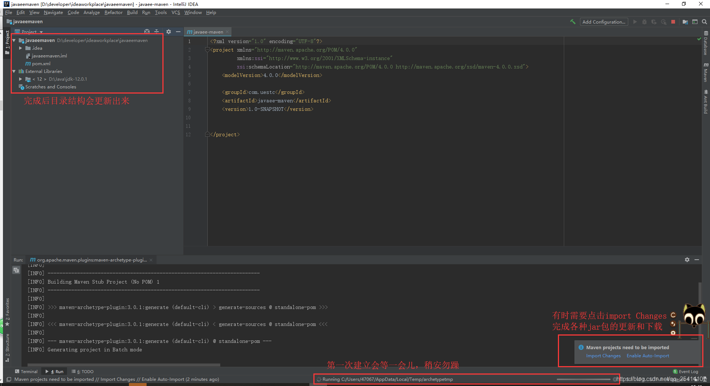This screenshot has width=710, height=386.
Task: Open the 6: TODO tool window tab
Action: pos(82,372)
